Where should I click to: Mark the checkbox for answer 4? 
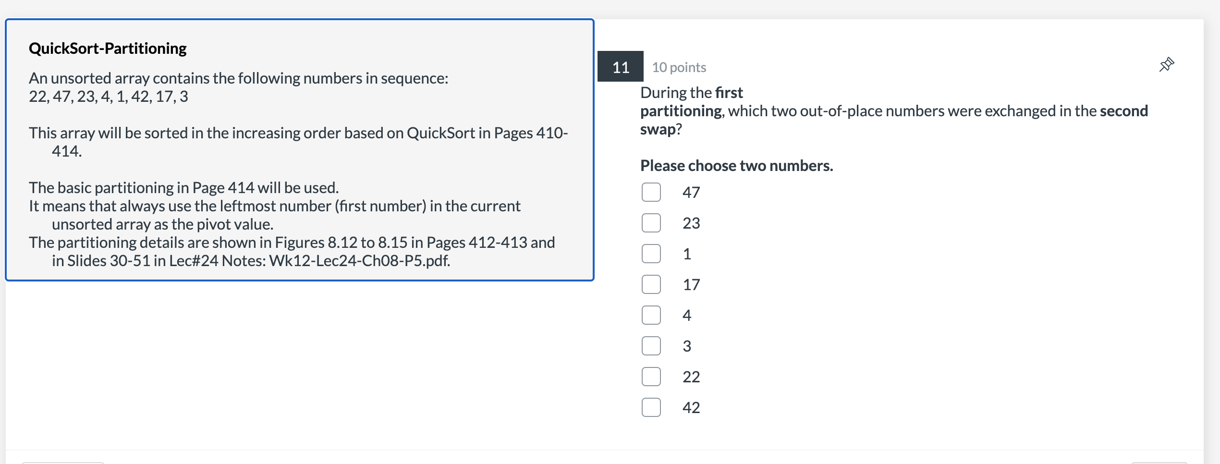[651, 315]
